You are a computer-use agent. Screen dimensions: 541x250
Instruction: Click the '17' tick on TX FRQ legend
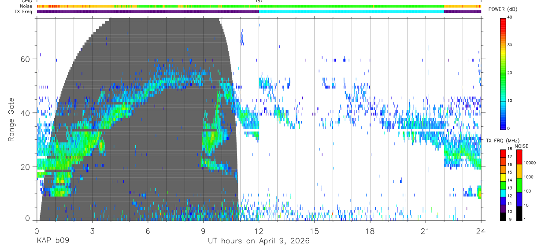tap(510, 157)
